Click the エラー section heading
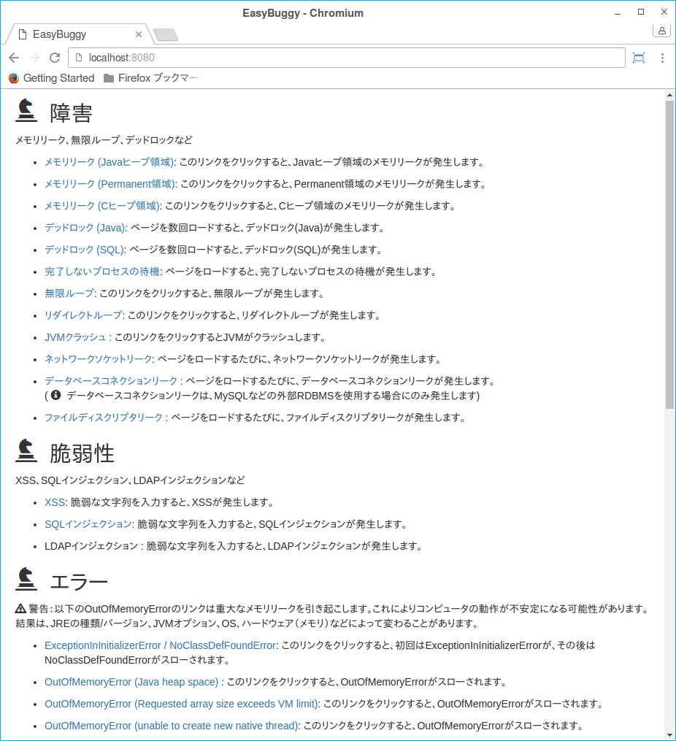Viewport: 676px width, 741px height. [x=79, y=582]
